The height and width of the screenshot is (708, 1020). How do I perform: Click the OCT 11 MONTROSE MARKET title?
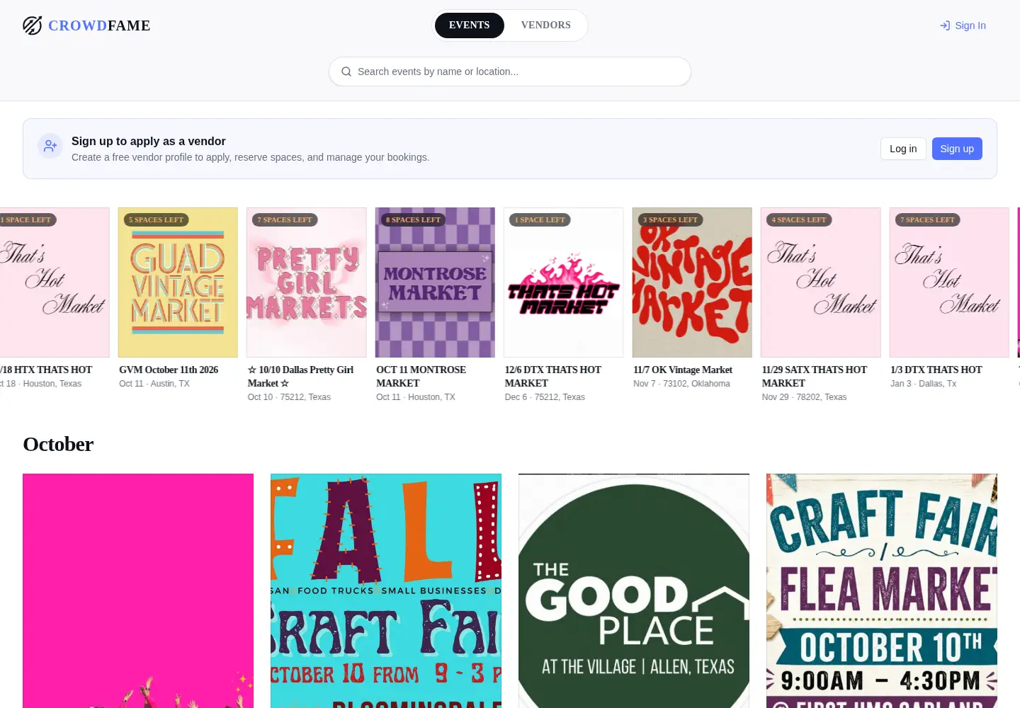(x=421, y=377)
